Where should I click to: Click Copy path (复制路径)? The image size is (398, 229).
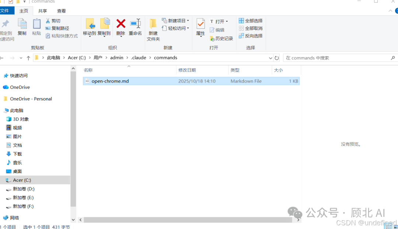(x=57, y=28)
